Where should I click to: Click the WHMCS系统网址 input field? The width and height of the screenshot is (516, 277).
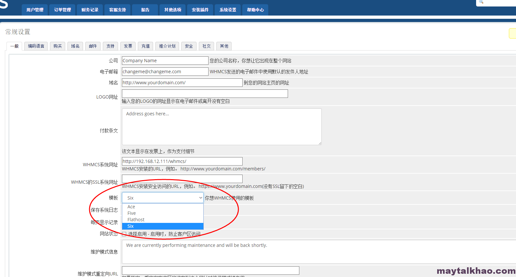(x=182, y=161)
